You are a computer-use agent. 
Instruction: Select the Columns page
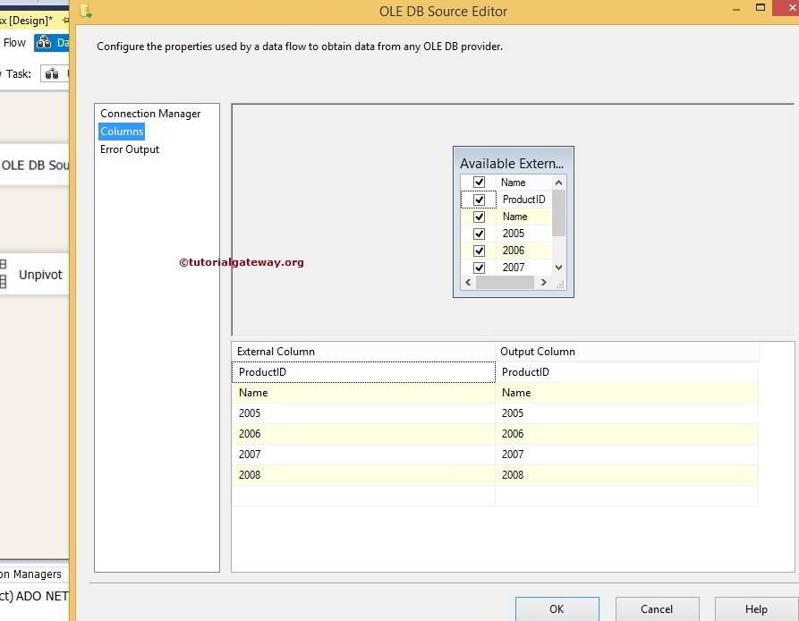click(122, 132)
